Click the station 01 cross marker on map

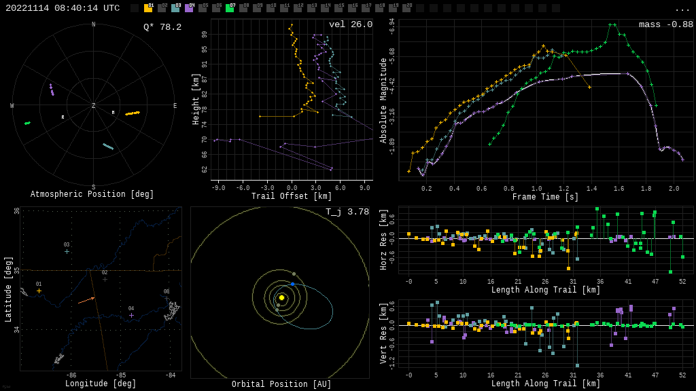[x=39, y=291]
